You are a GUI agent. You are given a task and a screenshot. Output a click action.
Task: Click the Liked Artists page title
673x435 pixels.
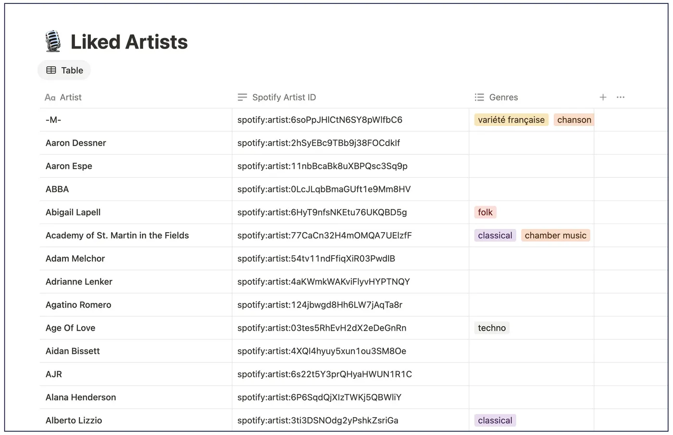(x=129, y=42)
